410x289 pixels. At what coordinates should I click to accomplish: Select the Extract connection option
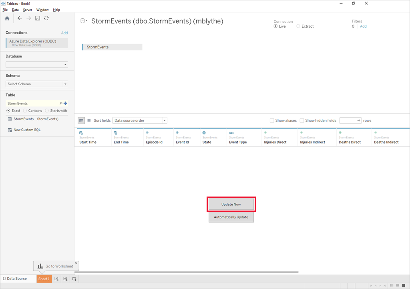click(x=305, y=26)
